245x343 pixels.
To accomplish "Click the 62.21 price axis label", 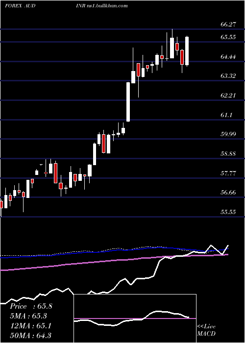I will click(228, 96).
